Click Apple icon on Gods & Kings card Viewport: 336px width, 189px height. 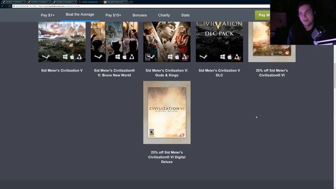(177, 57)
